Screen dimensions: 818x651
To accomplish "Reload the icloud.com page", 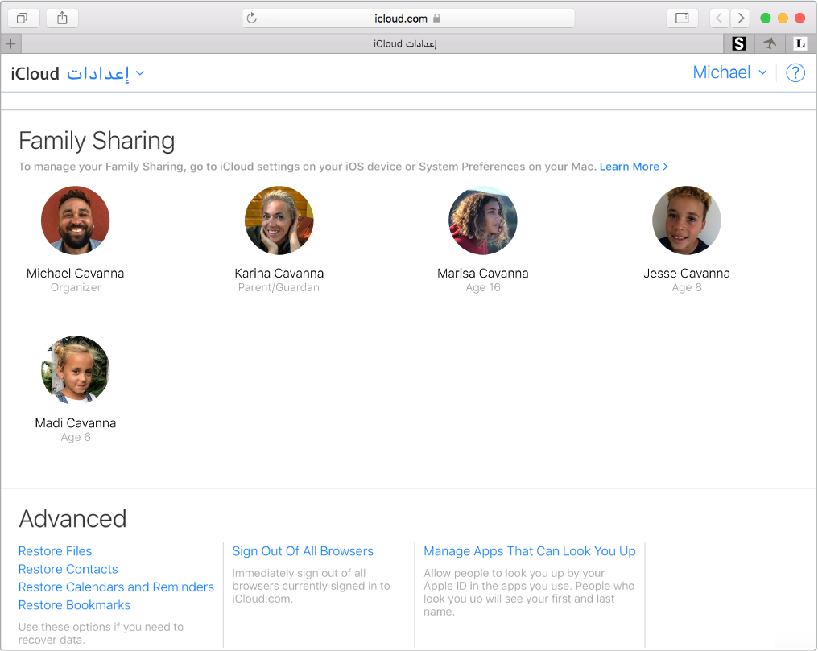I will pyautogui.click(x=253, y=17).
